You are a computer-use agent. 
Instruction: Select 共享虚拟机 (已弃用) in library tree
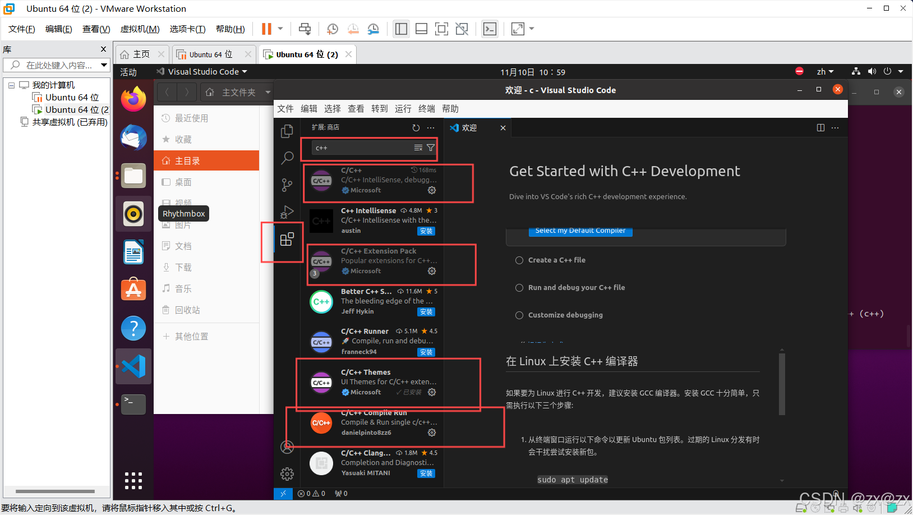click(x=70, y=122)
